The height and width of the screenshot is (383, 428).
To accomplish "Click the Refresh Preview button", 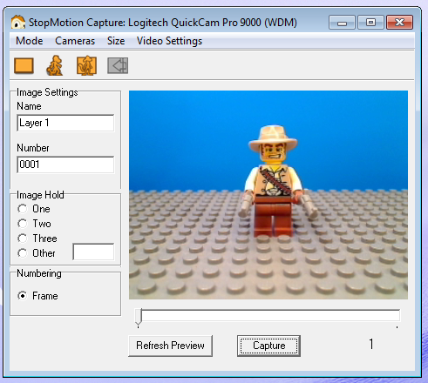I will point(170,346).
